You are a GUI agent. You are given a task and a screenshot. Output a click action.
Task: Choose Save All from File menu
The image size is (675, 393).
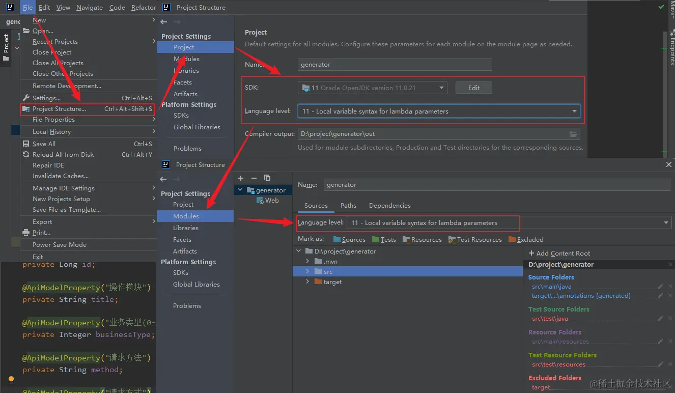88,144
